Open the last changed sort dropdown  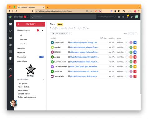click(x=60, y=34)
